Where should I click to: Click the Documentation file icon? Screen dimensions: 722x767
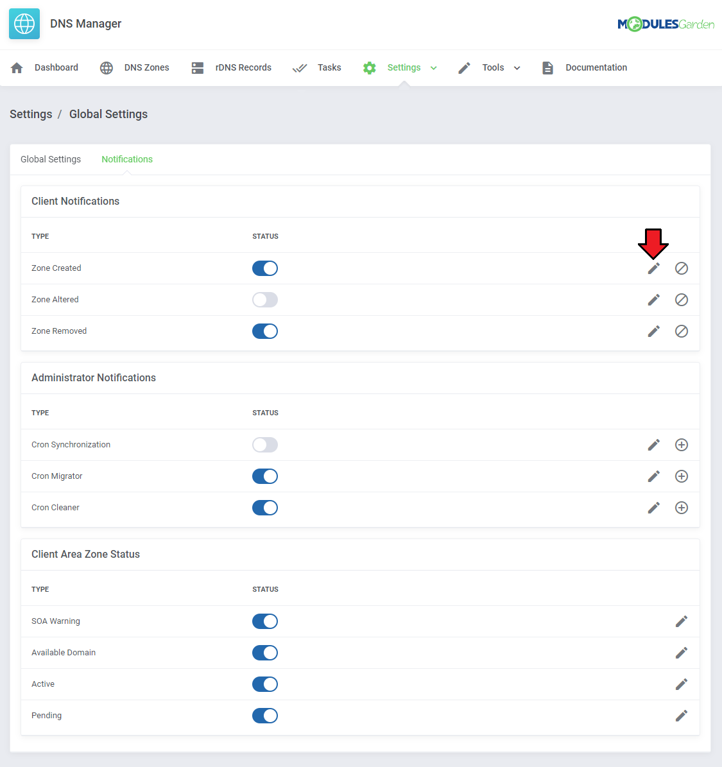(547, 68)
